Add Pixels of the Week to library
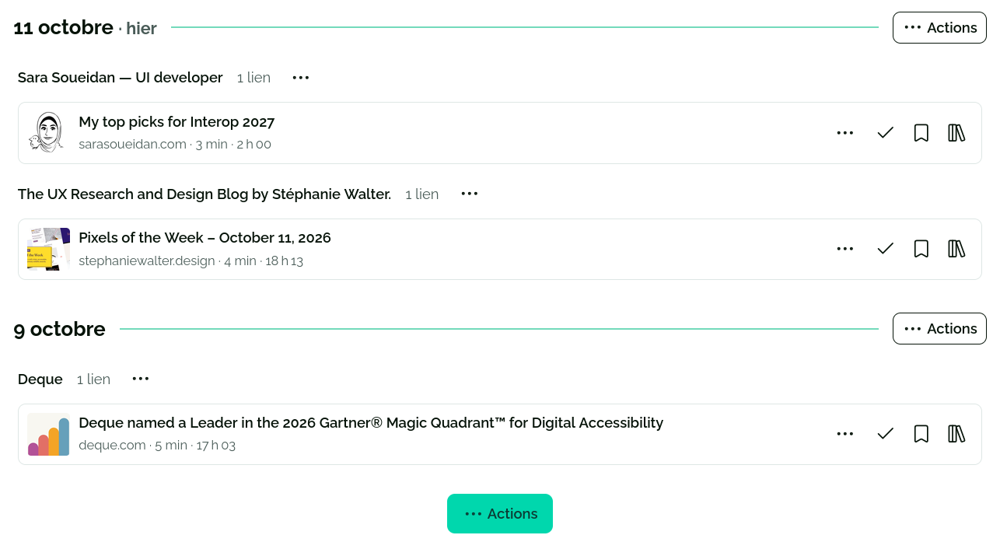This screenshot has width=1000, height=542. (x=956, y=249)
